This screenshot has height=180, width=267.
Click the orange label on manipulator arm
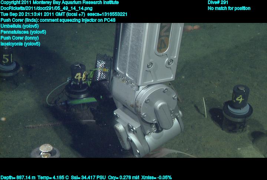[164, 38]
